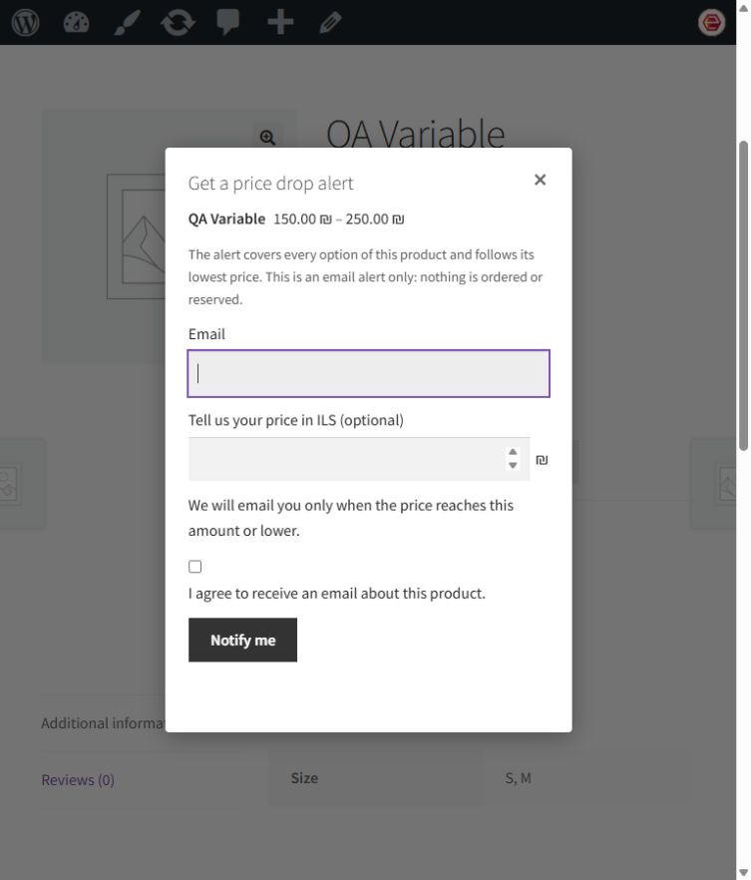Select the 'Tell us your price in ILS' label
Image resolution: width=751 pixels, height=880 pixels.
(x=295, y=420)
